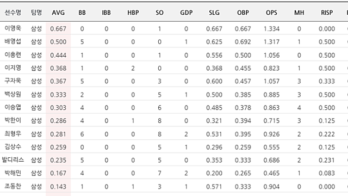Open player 이영욱 profile link

coord(13,28)
